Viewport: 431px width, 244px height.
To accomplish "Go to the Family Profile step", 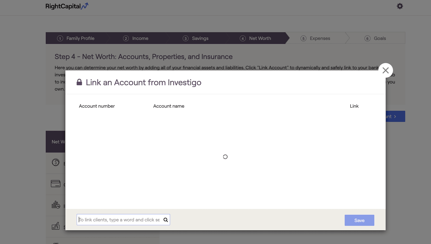I will point(76,38).
